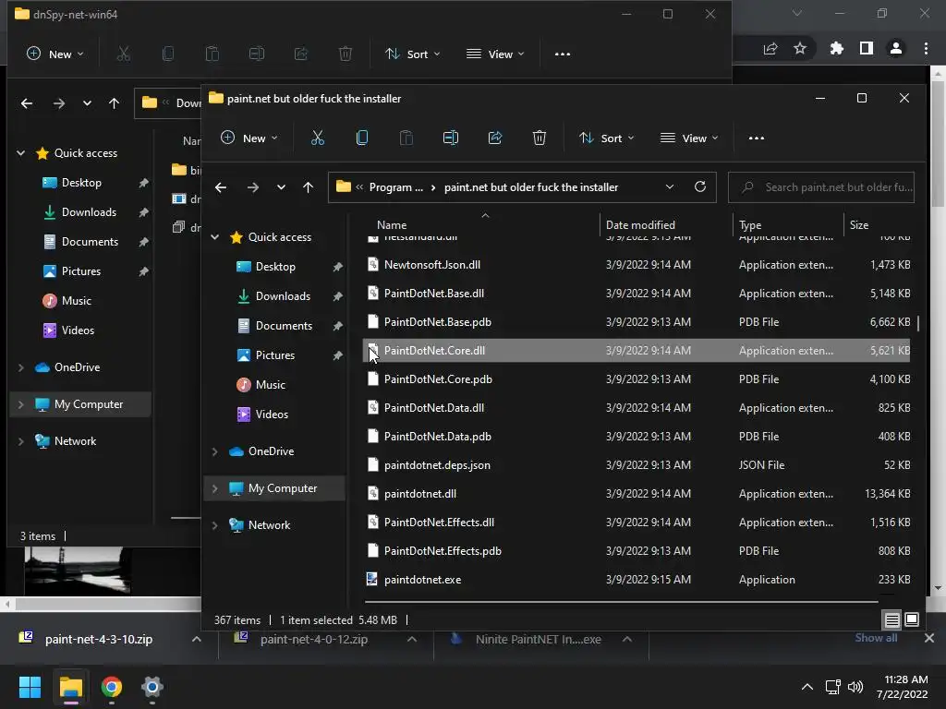Click Share icon in paint.net folder toolbar
The image size is (946, 709).
click(x=495, y=138)
